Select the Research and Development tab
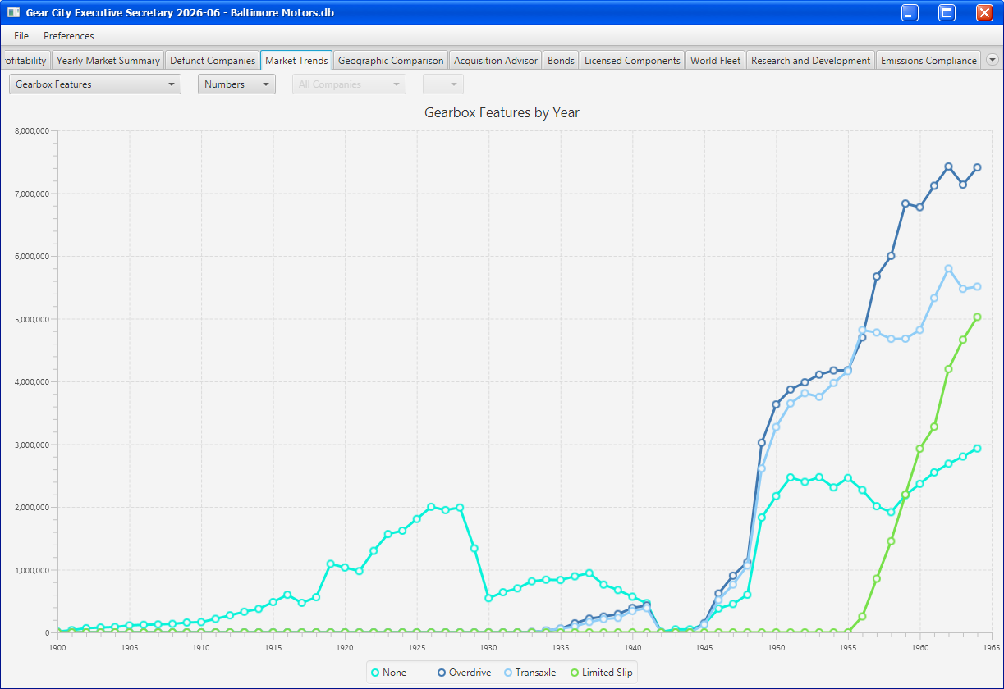Viewport: 1004px width, 689px height. (810, 61)
